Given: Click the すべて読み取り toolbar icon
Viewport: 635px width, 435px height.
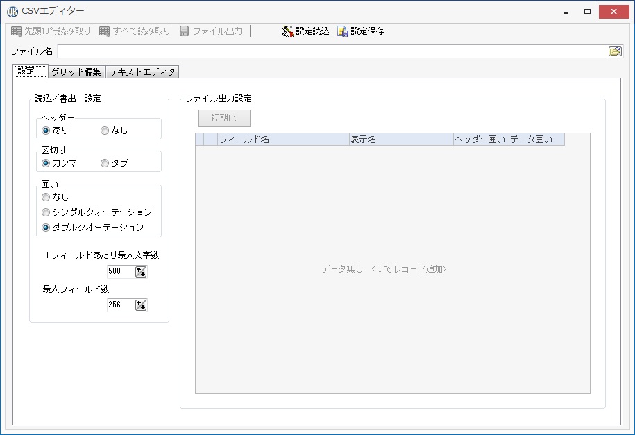Looking at the screenshot, I should pos(105,31).
